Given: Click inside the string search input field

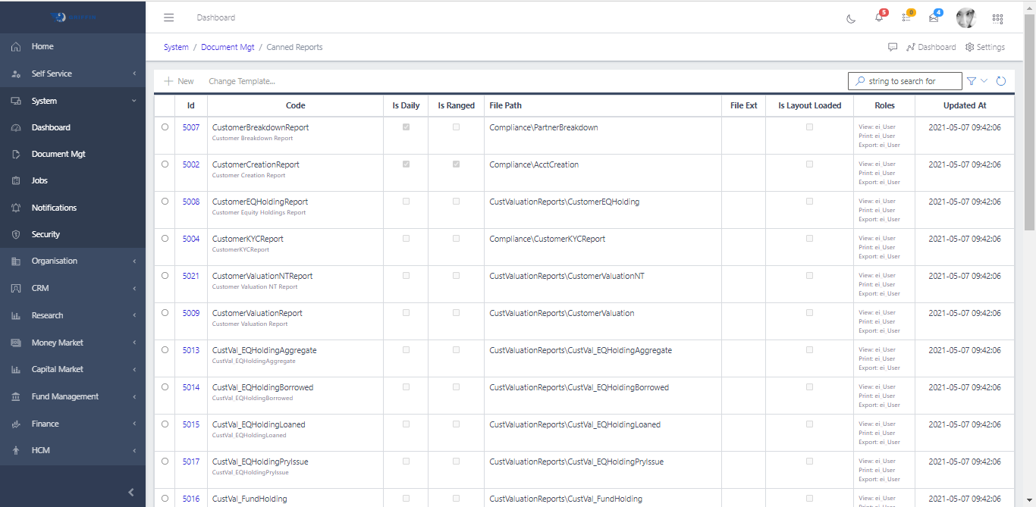Looking at the screenshot, I should point(905,80).
